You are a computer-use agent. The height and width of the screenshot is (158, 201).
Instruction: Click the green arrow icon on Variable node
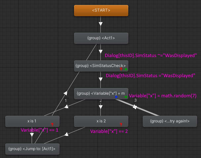click(x=126, y=97)
